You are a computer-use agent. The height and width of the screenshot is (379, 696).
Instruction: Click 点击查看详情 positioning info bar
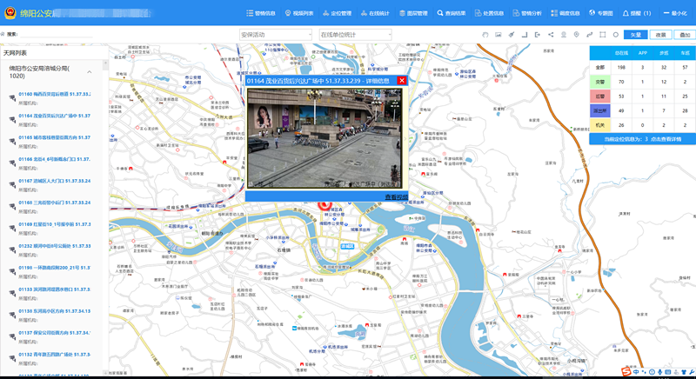pyautogui.click(x=641, y=139)
